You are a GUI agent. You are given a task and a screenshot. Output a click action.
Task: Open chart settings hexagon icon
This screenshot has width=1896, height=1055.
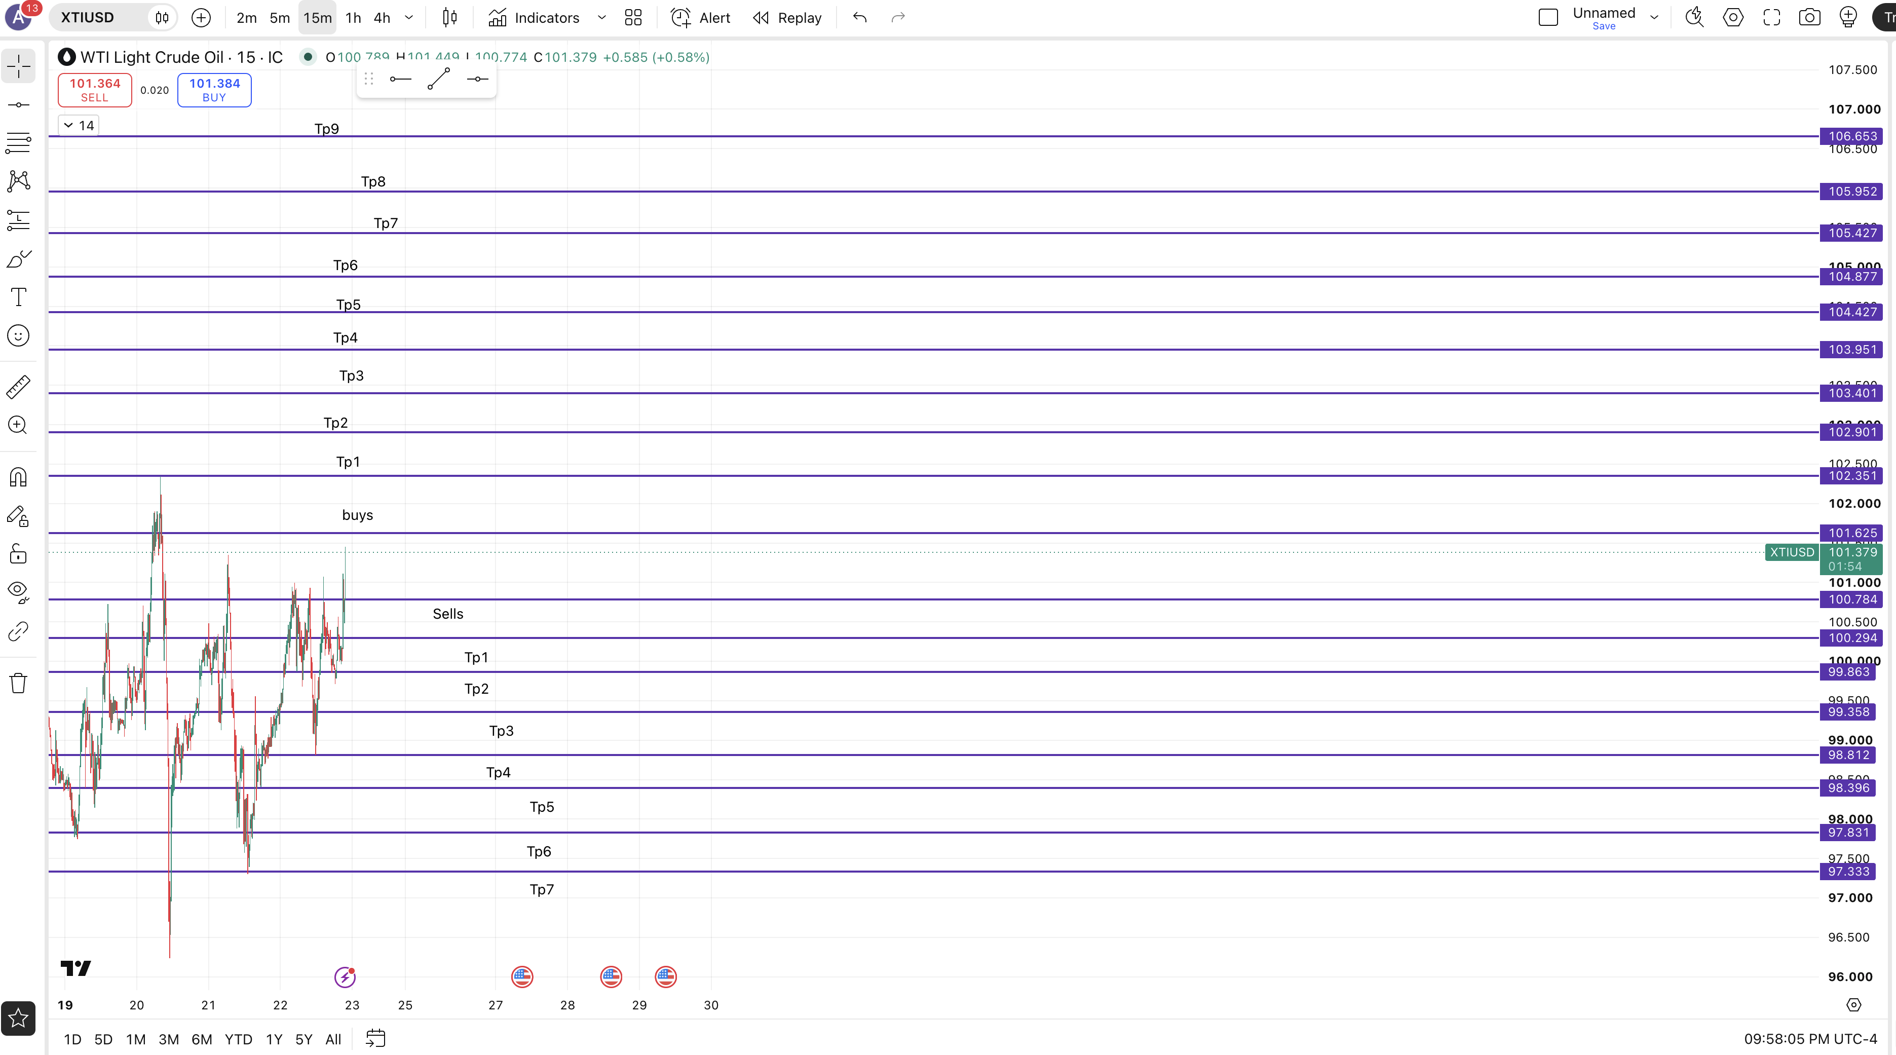pyautogui.click(x=1733, y=18)
